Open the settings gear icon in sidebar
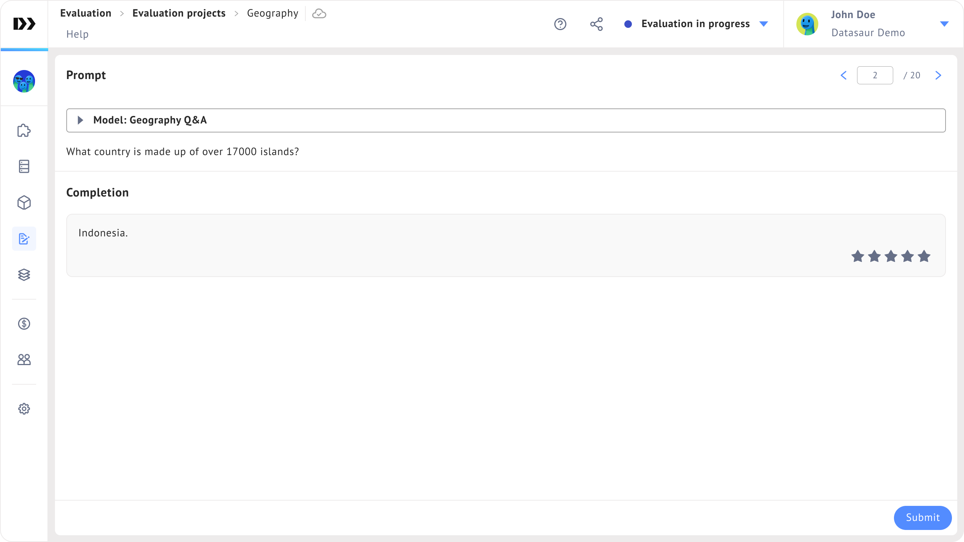Viewport: 964px width, 542px height. pos(24,409)
